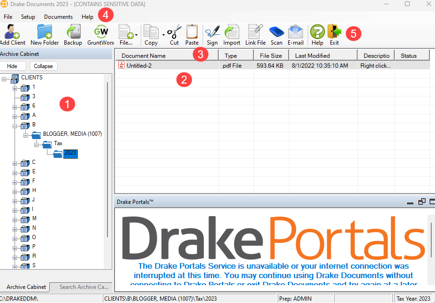
Task: Restore the Drake Portals panel window
Action: pos(422,202)
